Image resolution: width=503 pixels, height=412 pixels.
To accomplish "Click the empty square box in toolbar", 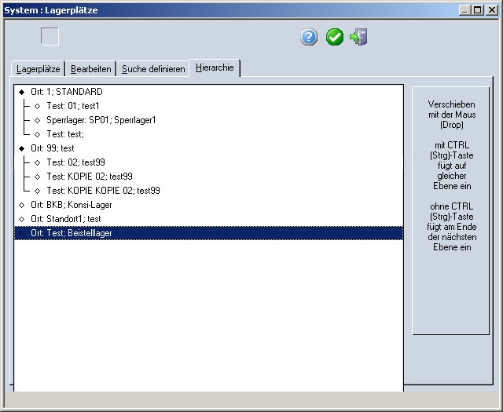I will (x=50, y=36).
